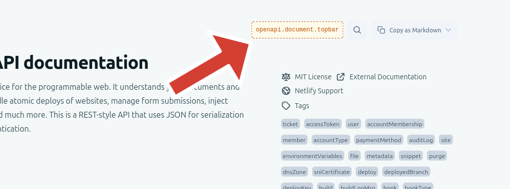Click the support lifebuoy icon

286,91
